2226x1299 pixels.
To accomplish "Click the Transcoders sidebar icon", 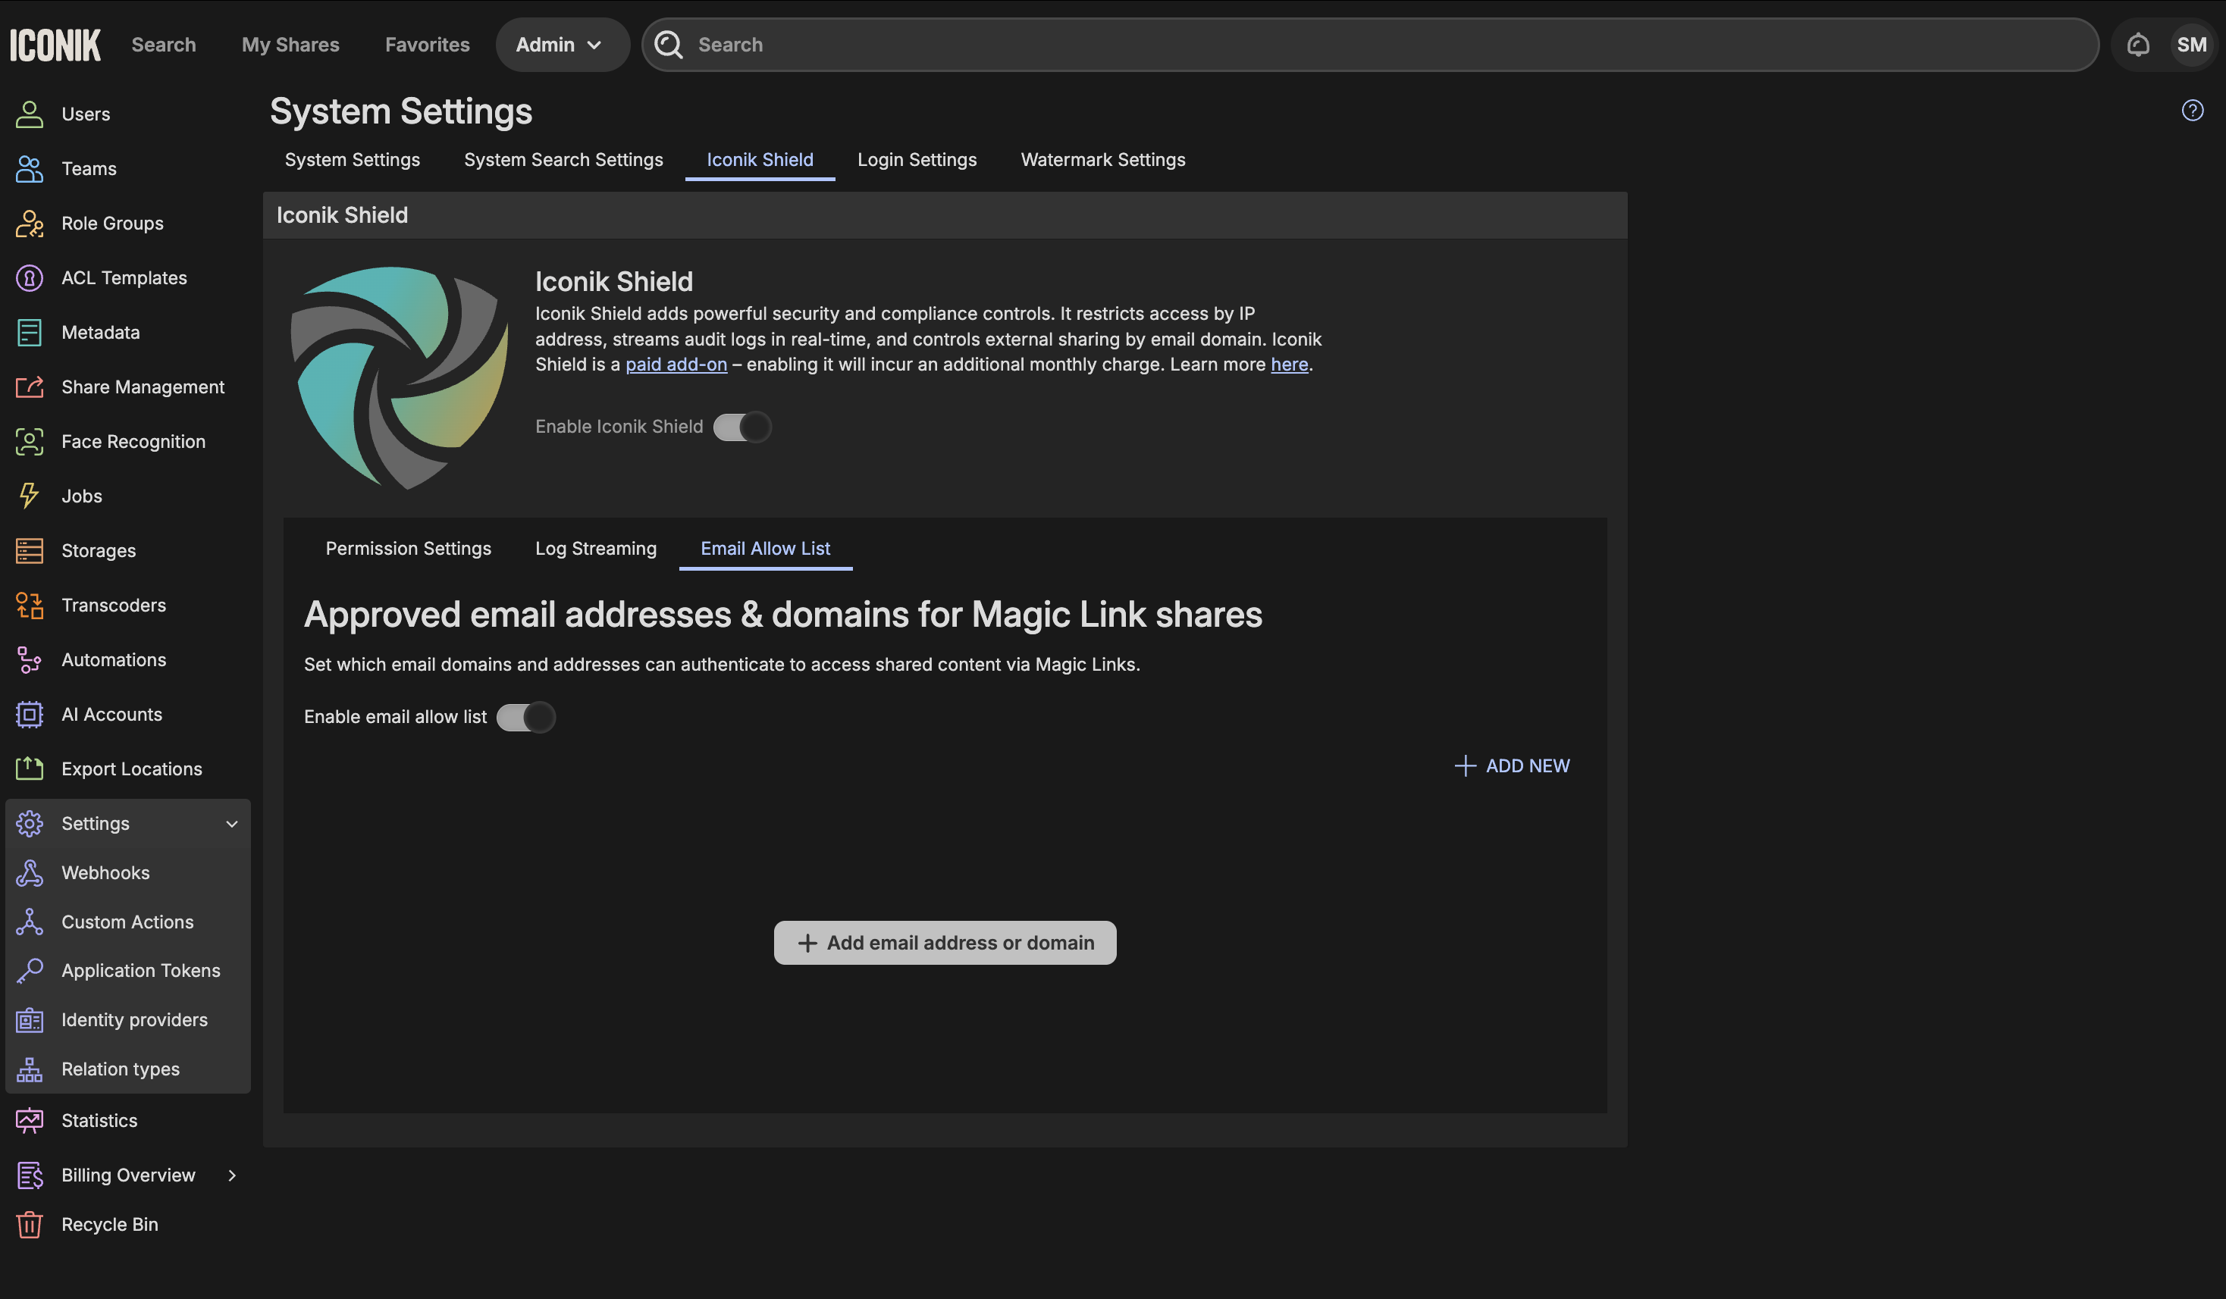I will pos(29,606).
